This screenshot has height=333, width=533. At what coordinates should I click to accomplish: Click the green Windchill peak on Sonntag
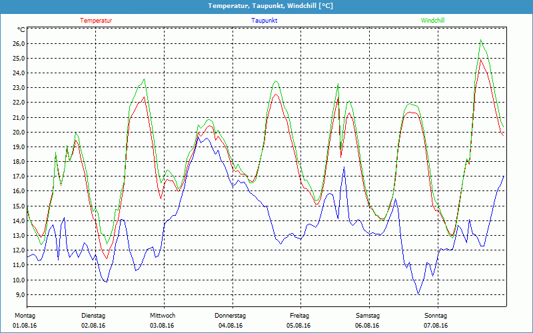(480, 40)
